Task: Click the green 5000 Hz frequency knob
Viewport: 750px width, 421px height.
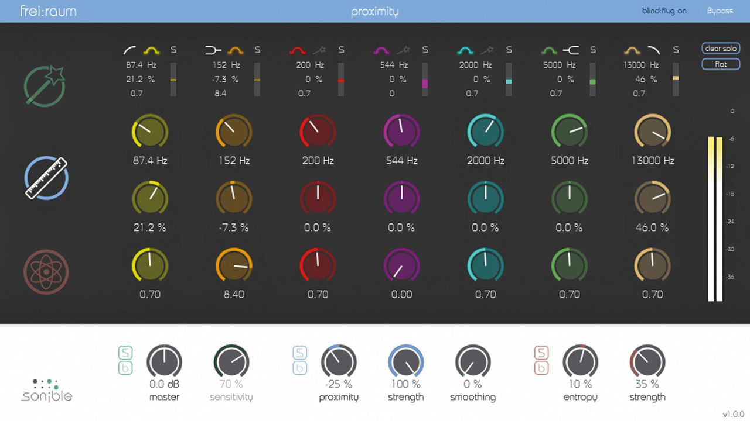Action: pos(569,132)
